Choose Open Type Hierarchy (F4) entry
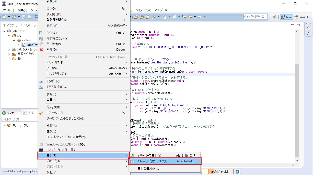 pyautogui.click(x=84, y=20)
